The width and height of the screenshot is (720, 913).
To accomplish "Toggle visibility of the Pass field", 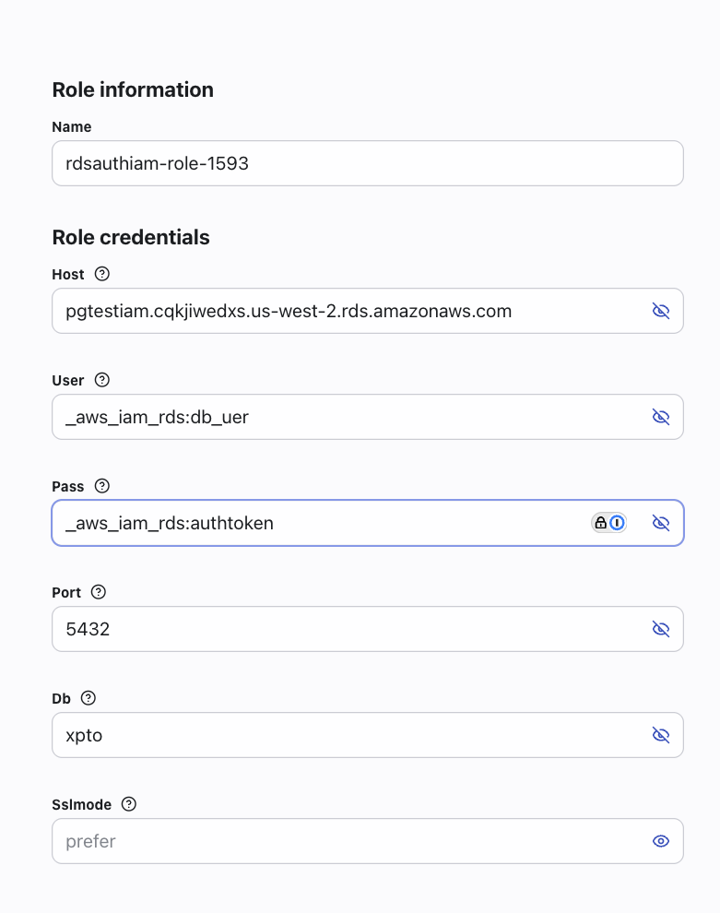I will click(660, 523).
